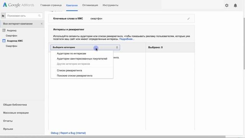Choose Похожие списки ремаркетинга
The image size is (245, 138).
click(x=75, y=76)
